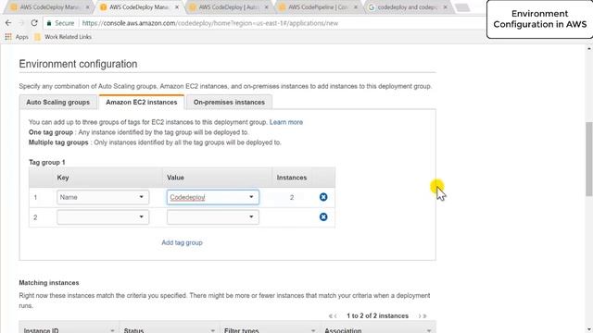Image resolution: width=593 pixels, height=333 pixels.
Task: Click the '1 to 2 of 2 instances' text
Action: tap(377, 316)
